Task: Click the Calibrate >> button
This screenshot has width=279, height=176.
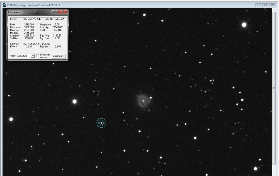Action: (59, 56)
